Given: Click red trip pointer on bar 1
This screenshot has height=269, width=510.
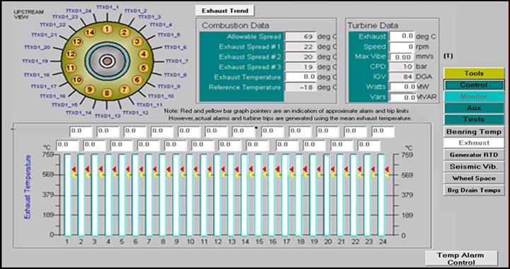Looking at the screenshot, I should pos(74,169).
